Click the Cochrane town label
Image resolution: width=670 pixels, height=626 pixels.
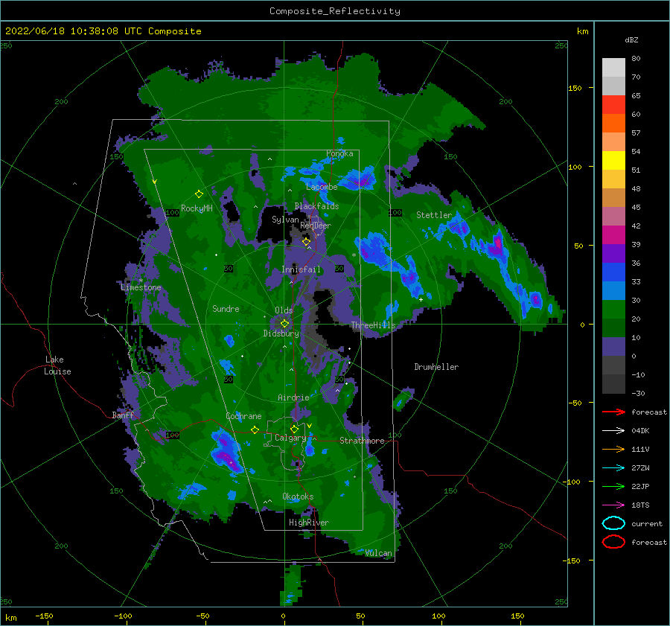click(x=243, y=416)
